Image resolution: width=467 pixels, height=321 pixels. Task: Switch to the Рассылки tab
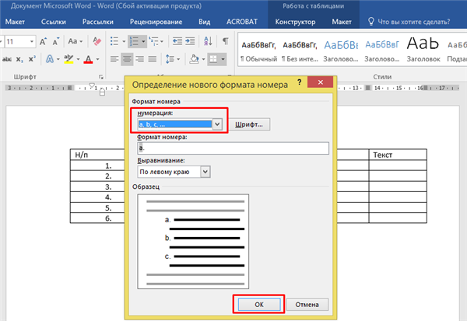point(98,22)
